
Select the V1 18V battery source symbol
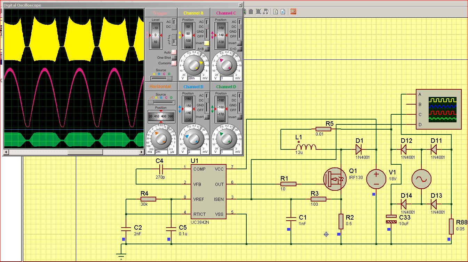pyautogui.click(x=376, y=179)
